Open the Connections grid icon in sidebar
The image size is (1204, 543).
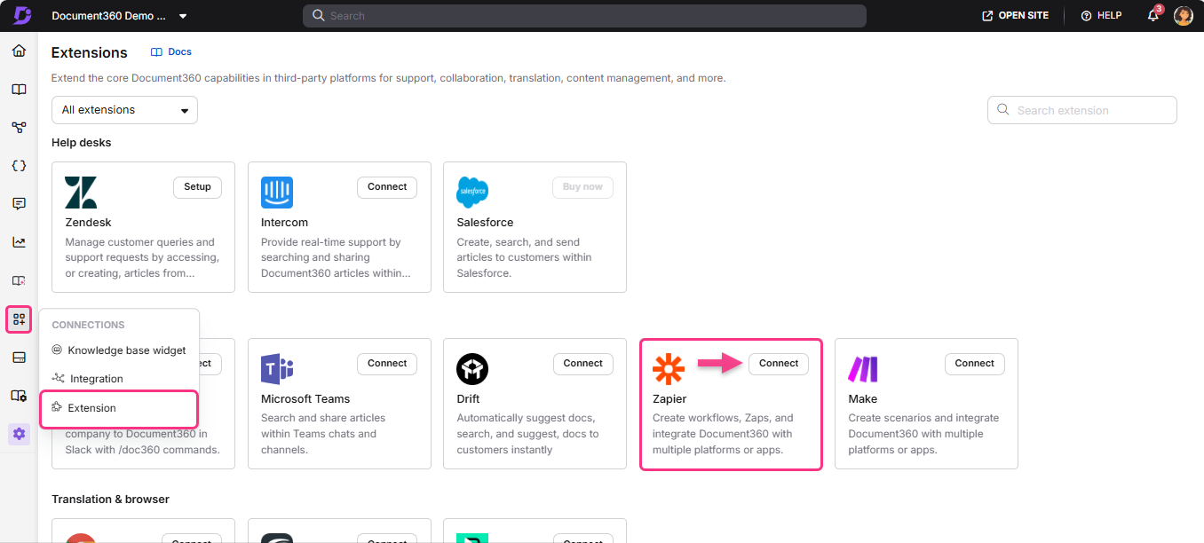pyautogui.click(x=18, y=319)
